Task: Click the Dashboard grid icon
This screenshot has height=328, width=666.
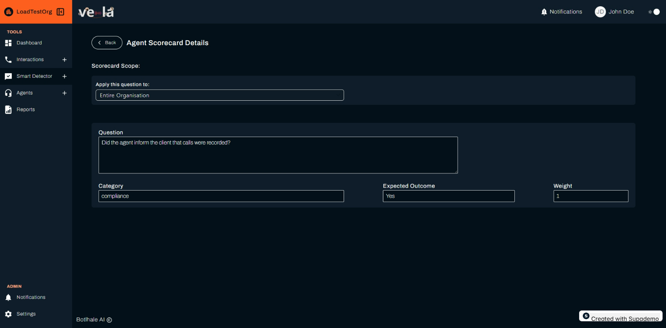Action: 8,43
